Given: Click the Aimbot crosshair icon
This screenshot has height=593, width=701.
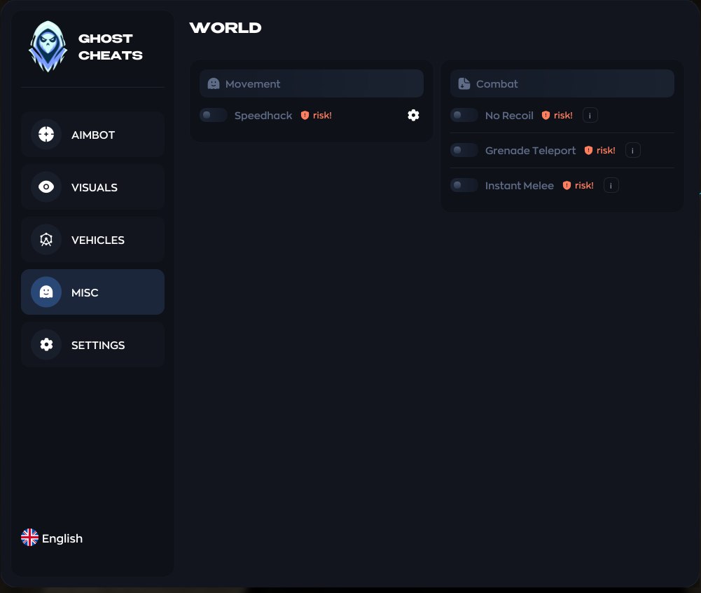Looking at the screenshot, I should coord(46,135).
